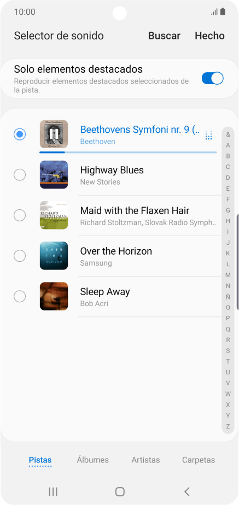Pause the Beethoven track via album art
239x505 pixels.
54,134
